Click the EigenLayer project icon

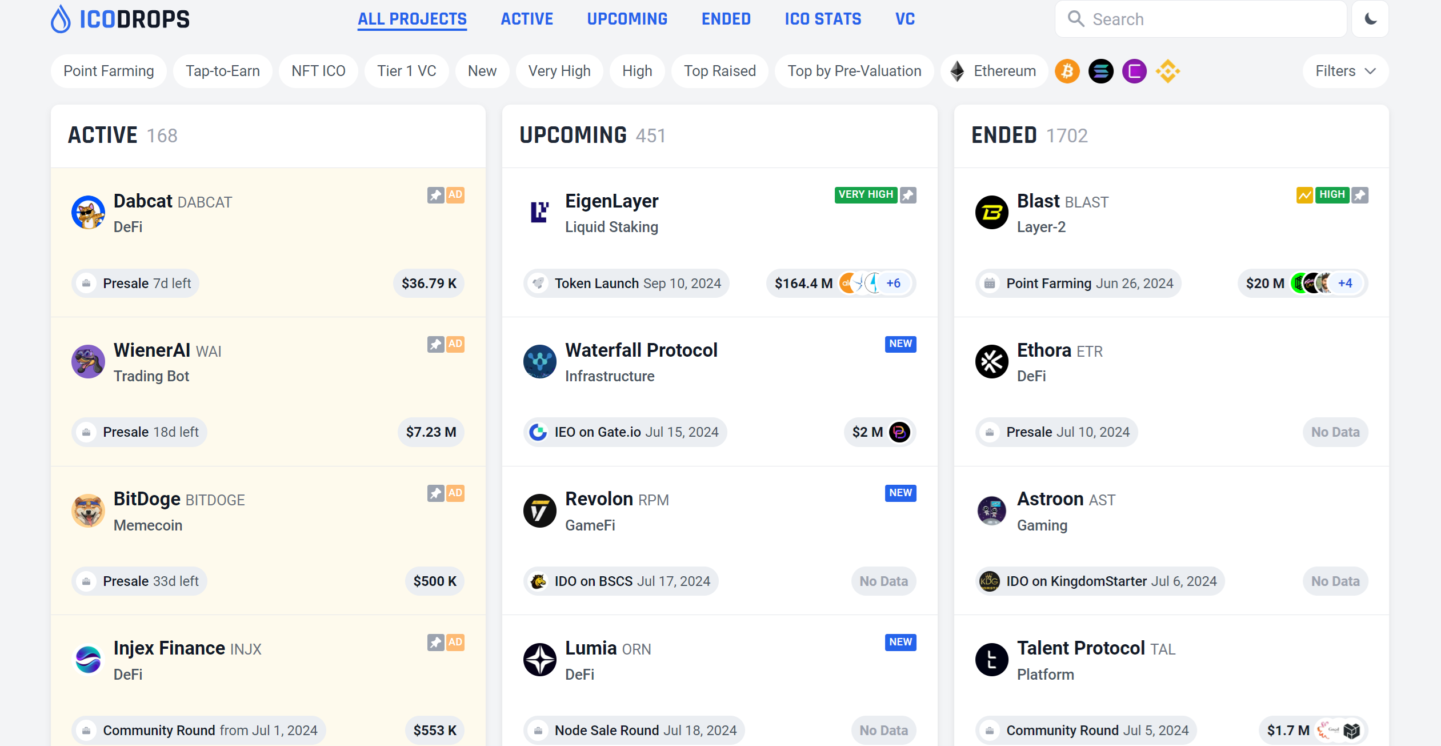pos(539,212)
